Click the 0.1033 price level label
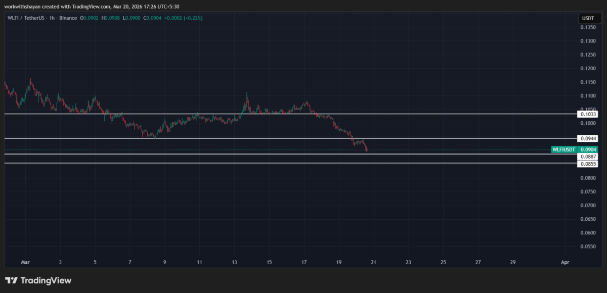Viewport: 607px width, 293px height. point(588,115)
